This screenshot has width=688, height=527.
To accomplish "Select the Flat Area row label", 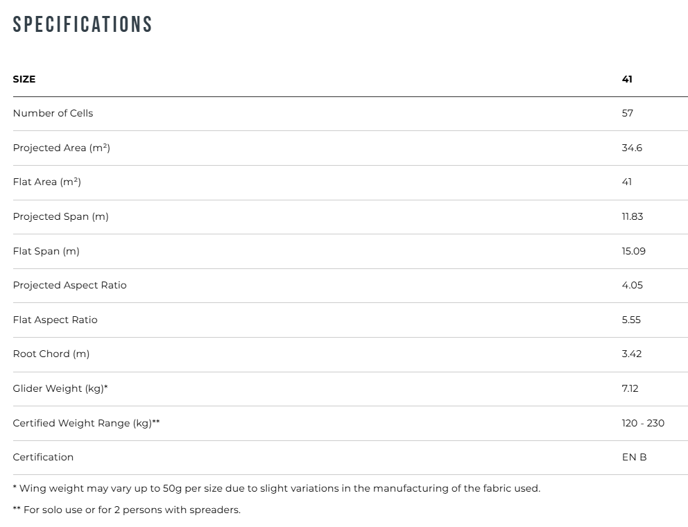I will (46, 182).
